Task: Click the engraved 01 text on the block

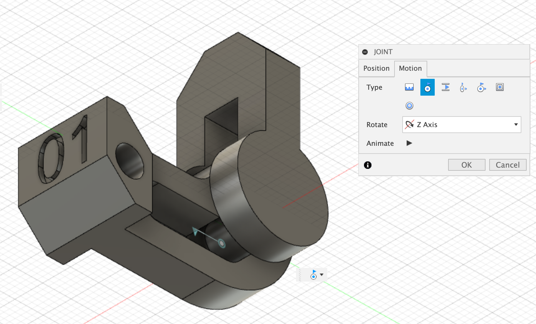Action: click(x=63, y=150)
